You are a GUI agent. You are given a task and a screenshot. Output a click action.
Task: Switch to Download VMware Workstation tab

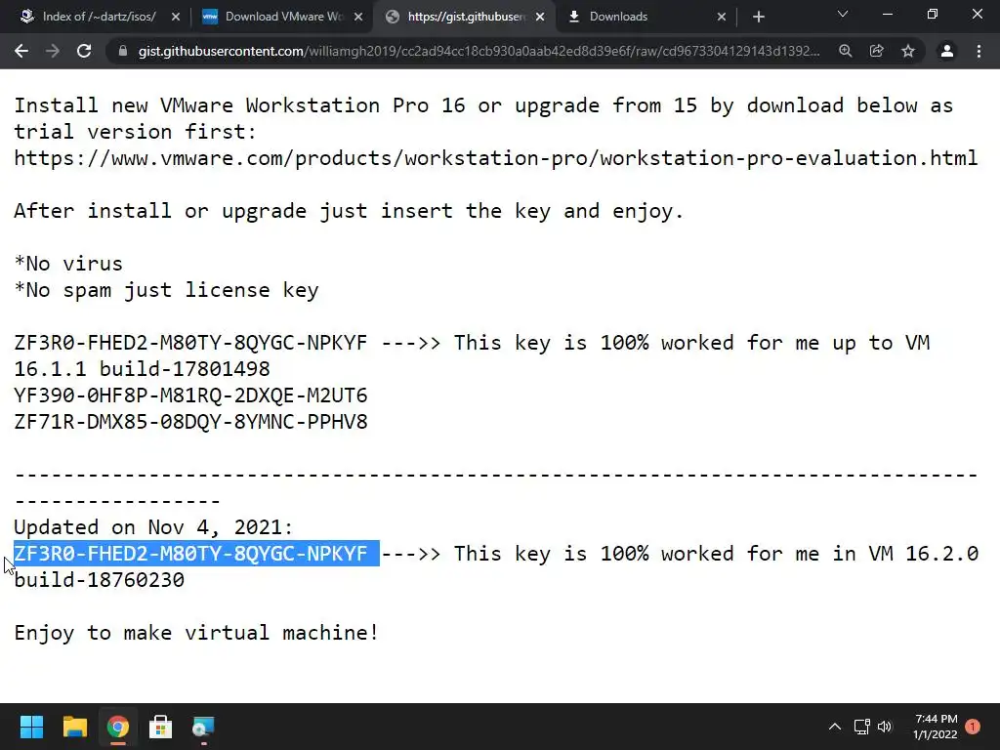click(284, 17)
